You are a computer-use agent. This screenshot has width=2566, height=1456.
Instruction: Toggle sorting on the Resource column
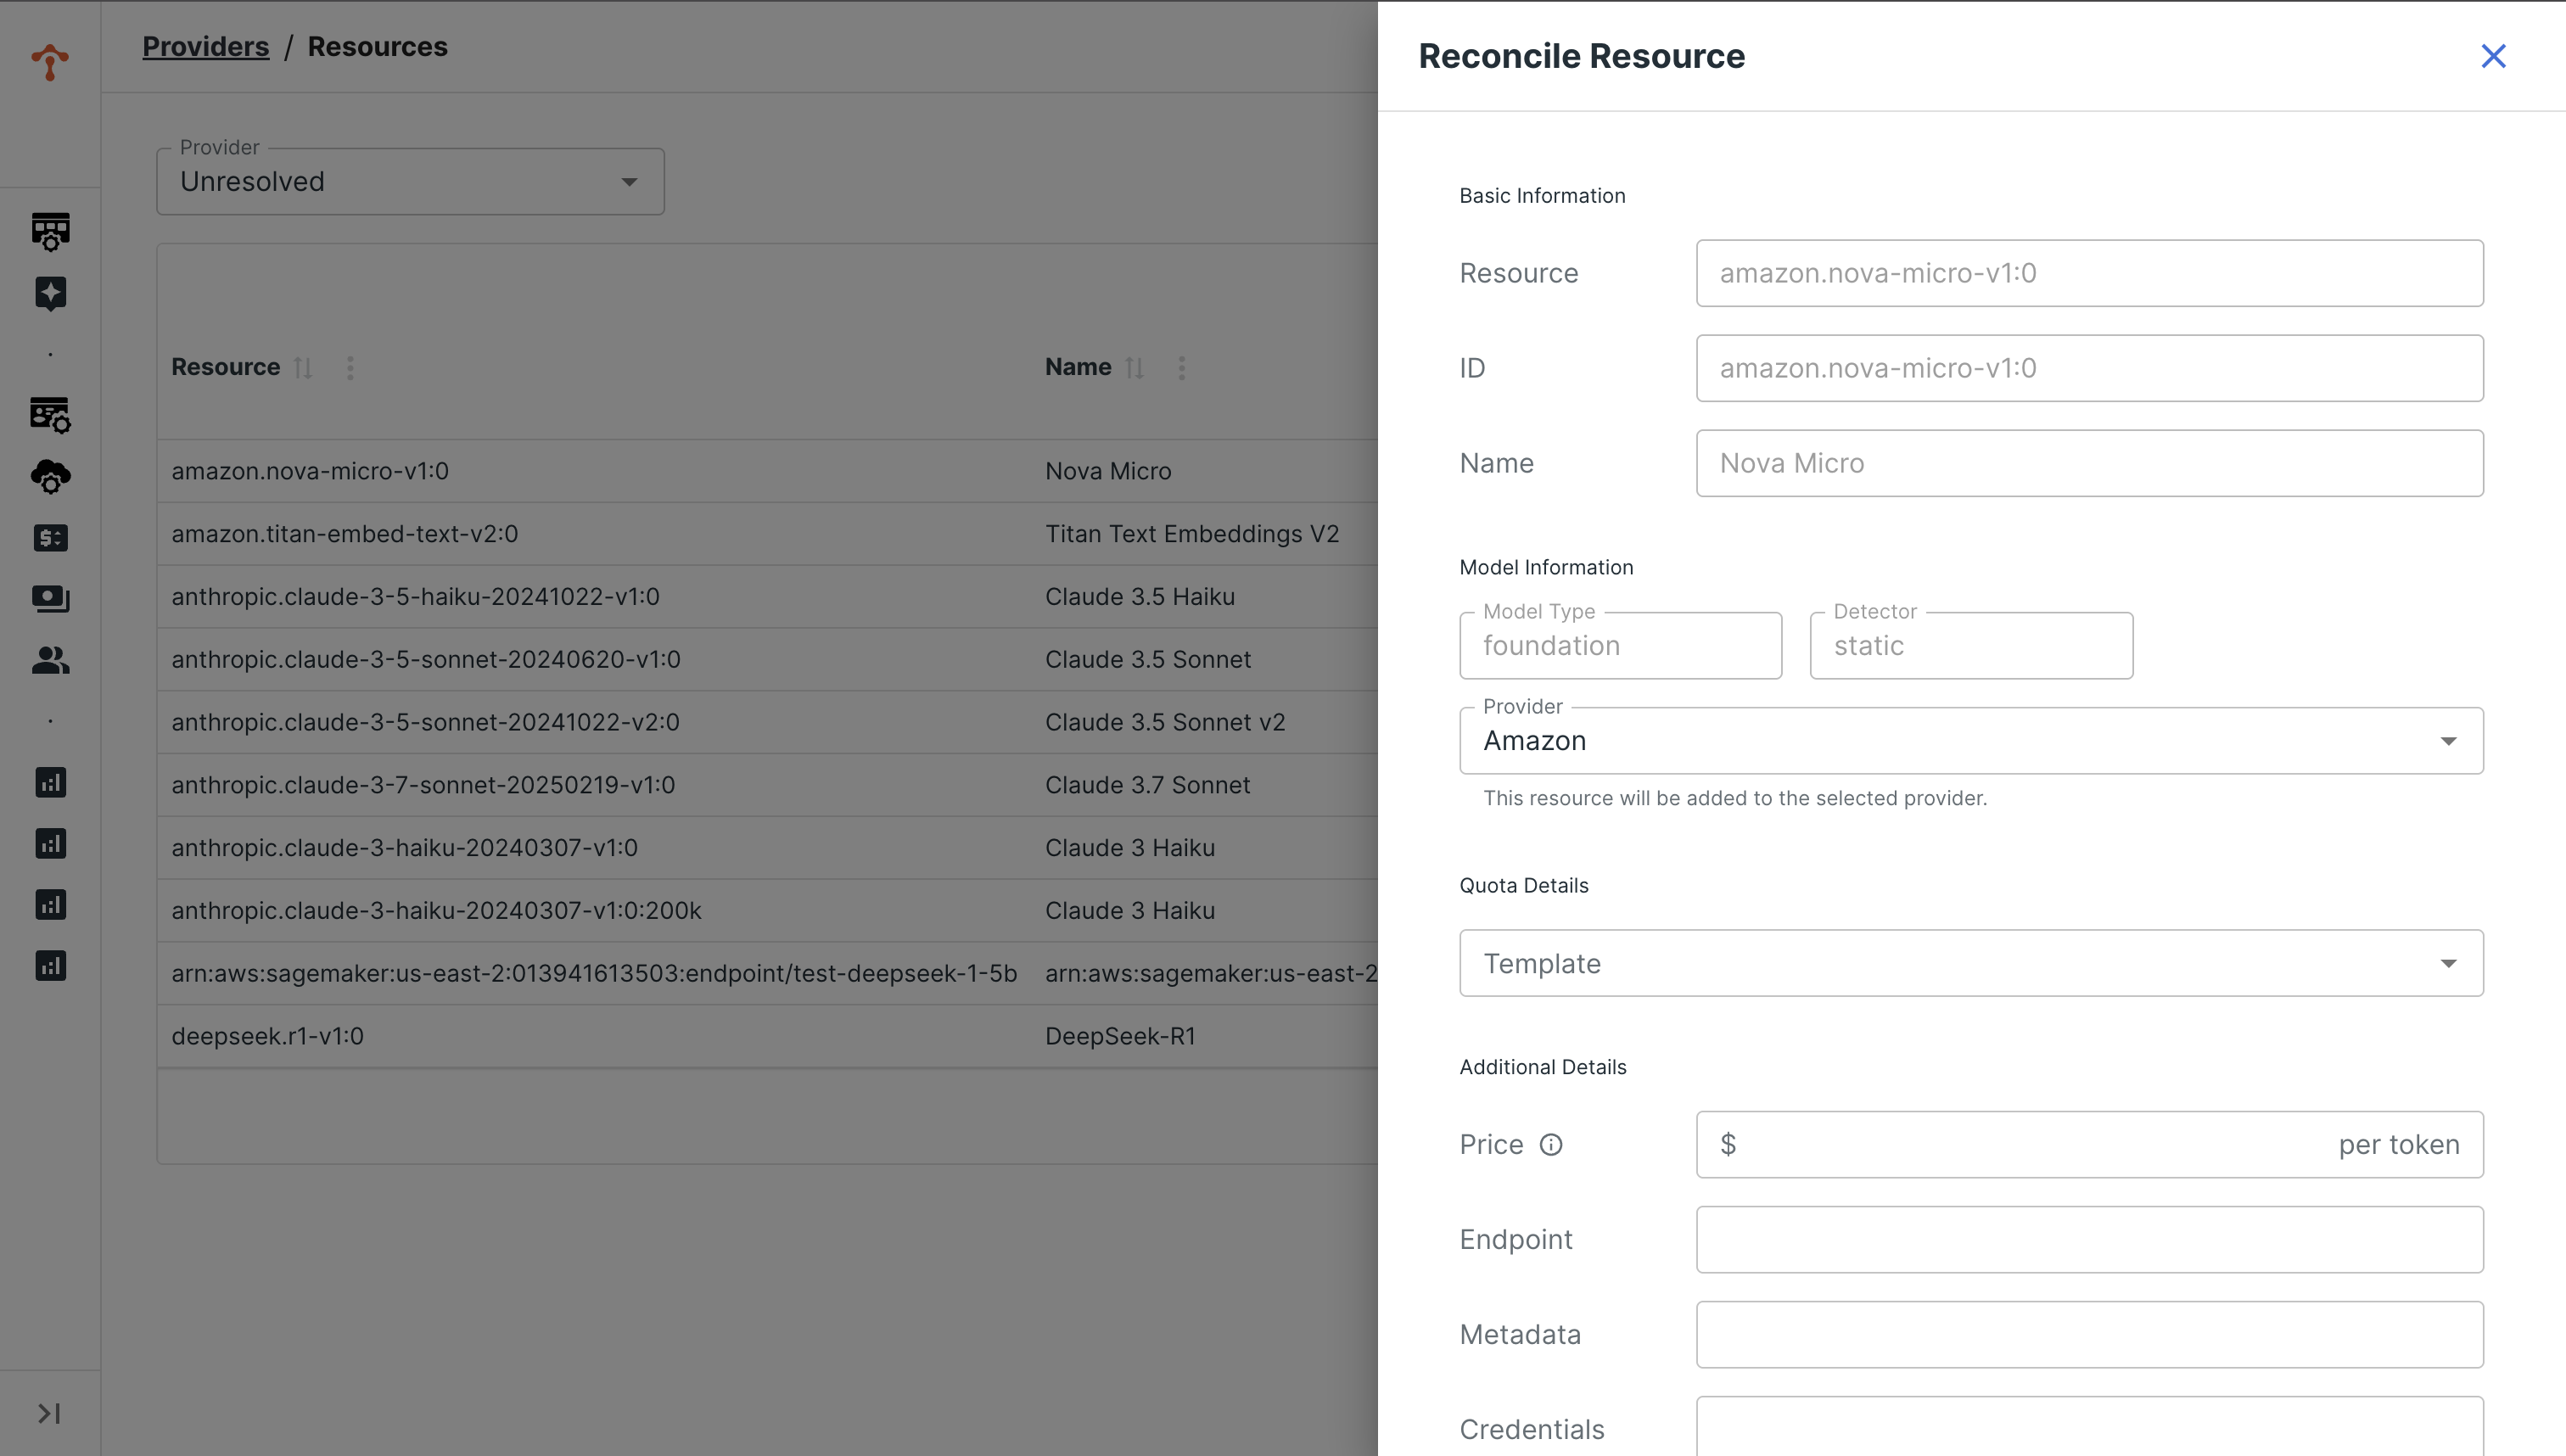click(304, 367)
